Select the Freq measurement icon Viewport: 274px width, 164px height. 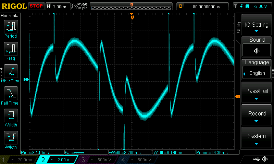(11, 51)
